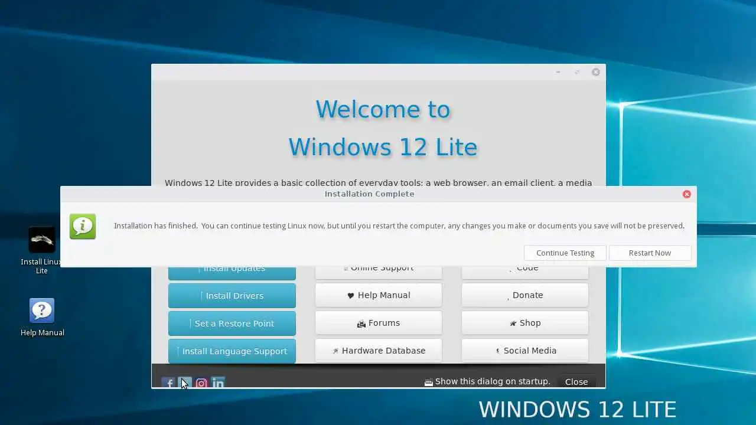Open the Help Manual desktop icon
This screenshot has width=756, height=425.
tap(42, 318)
